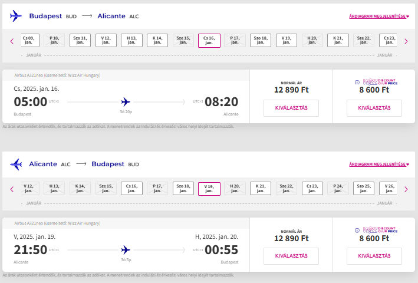Screen dimensions: 418x283
Task: Select outbound Discount Club 8 600 Ft Kiválasztás
Action: pos(374,108)
